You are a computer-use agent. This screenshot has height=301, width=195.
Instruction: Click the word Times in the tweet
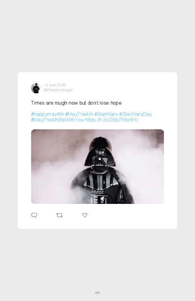click(x=37, y=103)
